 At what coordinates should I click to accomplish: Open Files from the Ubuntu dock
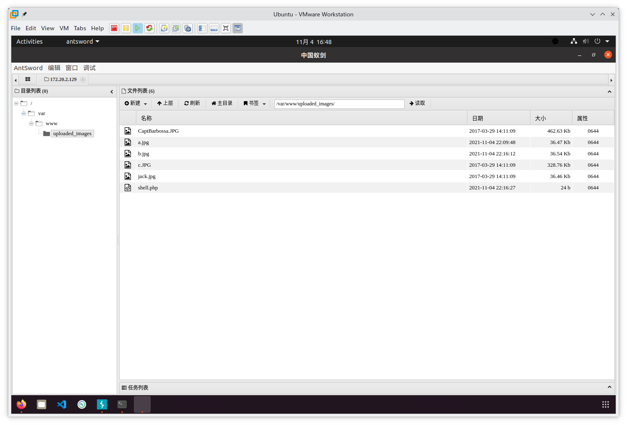(42, 404)
